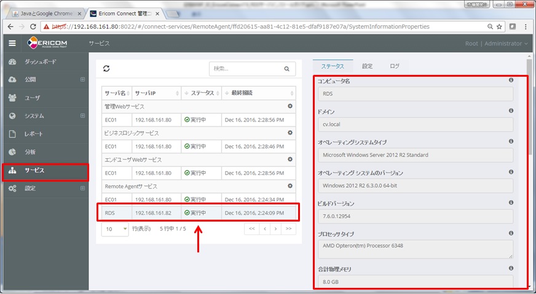This screenshot has width=536, height=294.
Task: Click the 検索 search input field
Action: 245,69
